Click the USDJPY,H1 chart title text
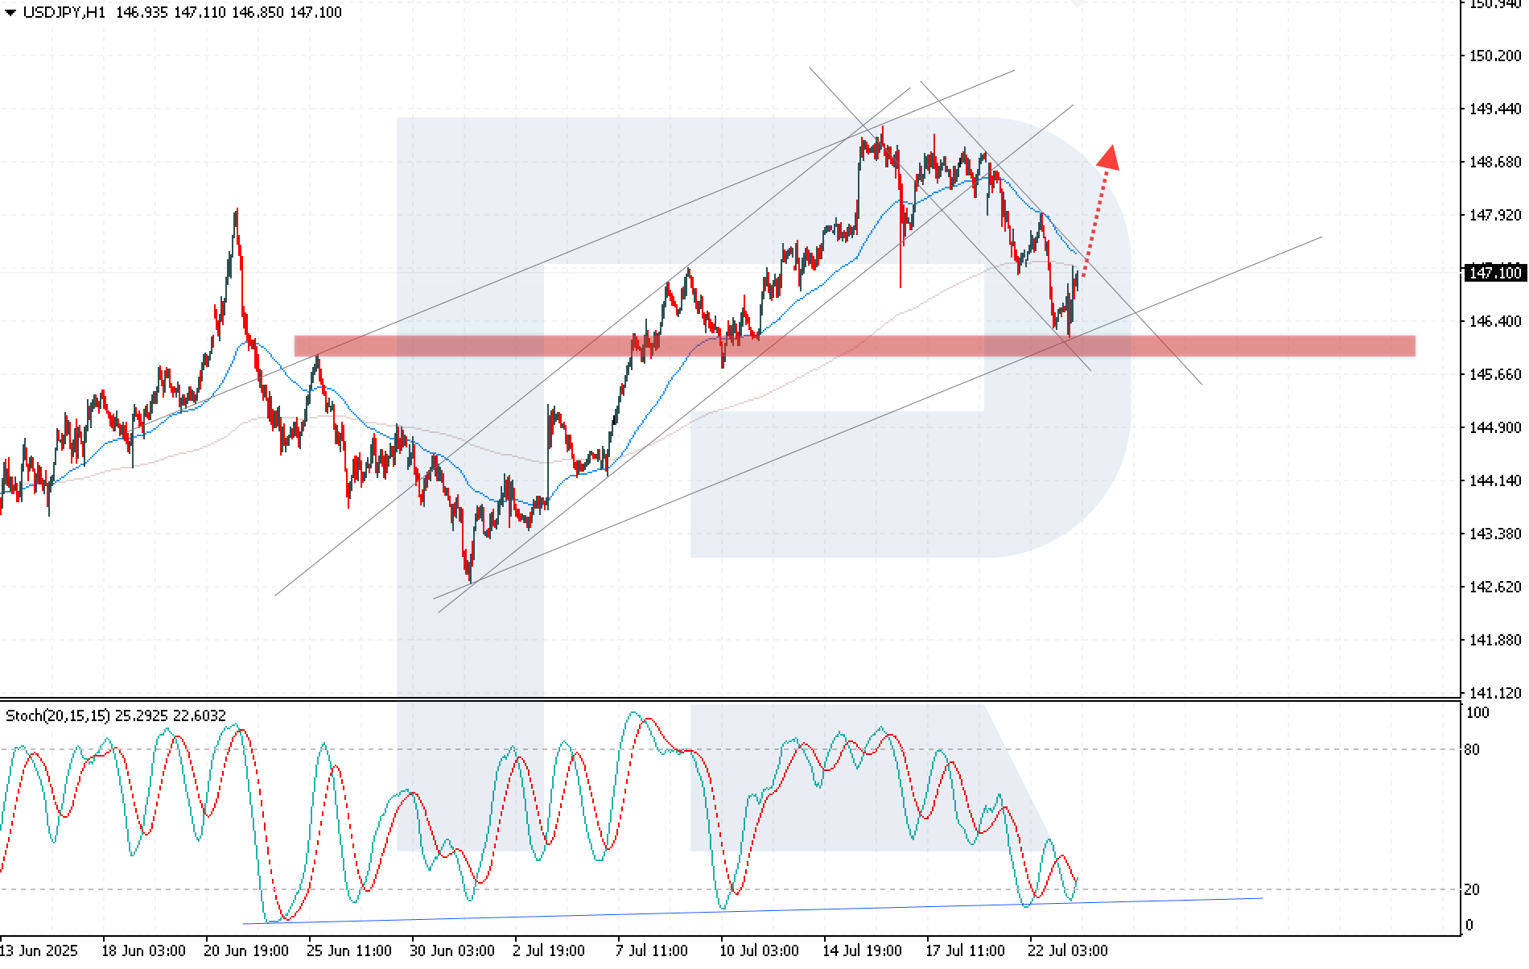This screenshot has width=1529, height=969. [x=64, y=12]
